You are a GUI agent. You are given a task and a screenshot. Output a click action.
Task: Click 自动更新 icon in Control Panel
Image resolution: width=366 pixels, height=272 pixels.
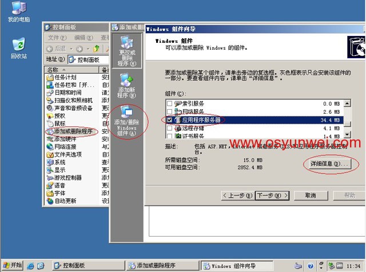click(50, 201)
